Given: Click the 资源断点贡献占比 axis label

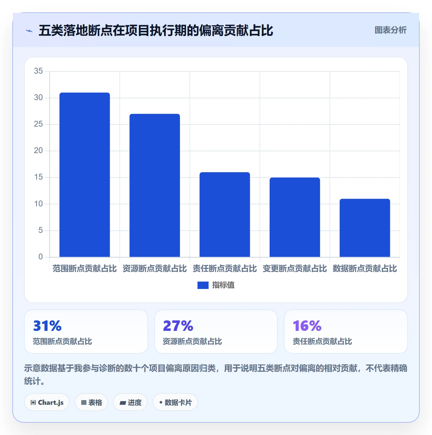Looking at the screenshot, I should 155,269.
